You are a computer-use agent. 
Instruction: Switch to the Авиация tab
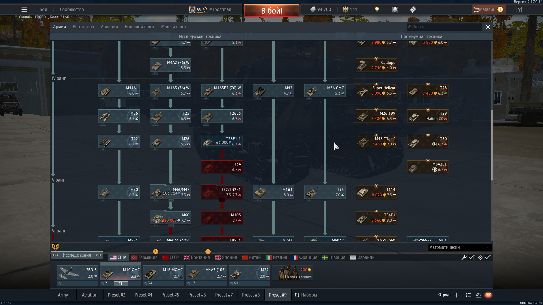pyautogui.click(x=109, y=27)
